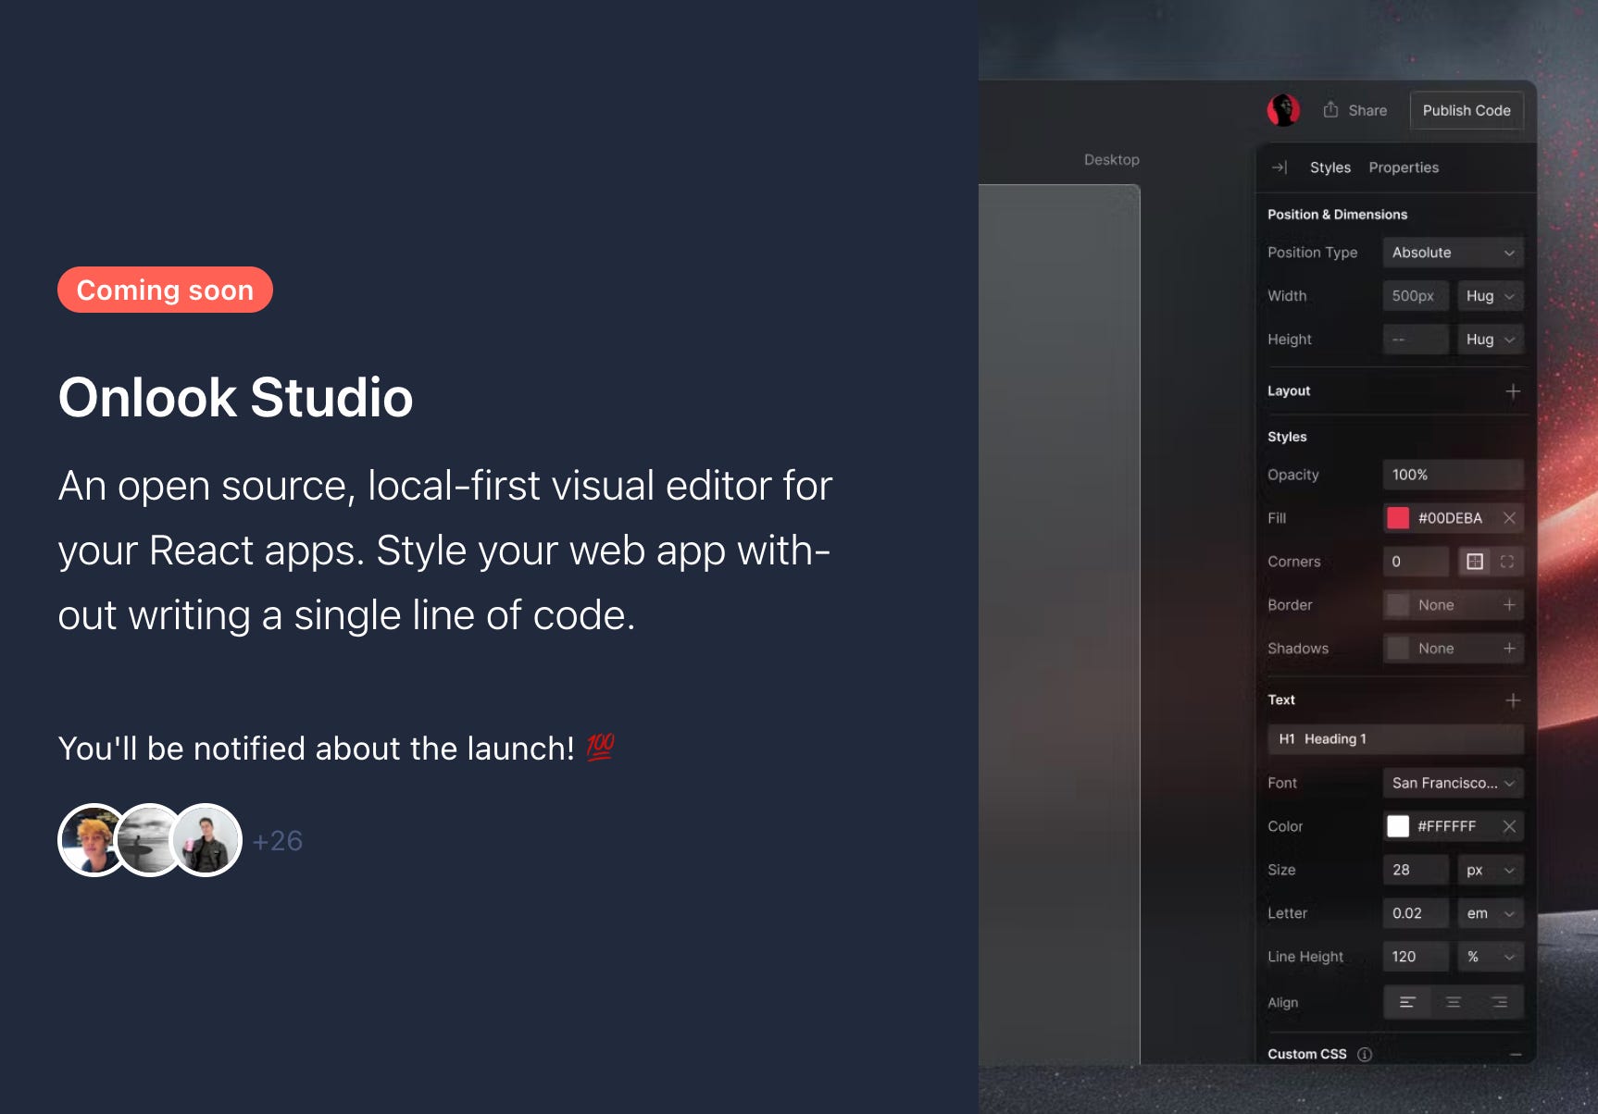The image size is (1598, 1114).
Task: Click the surfer subscriber avatar
Action: pyautogui.click(x=148, y=840)
